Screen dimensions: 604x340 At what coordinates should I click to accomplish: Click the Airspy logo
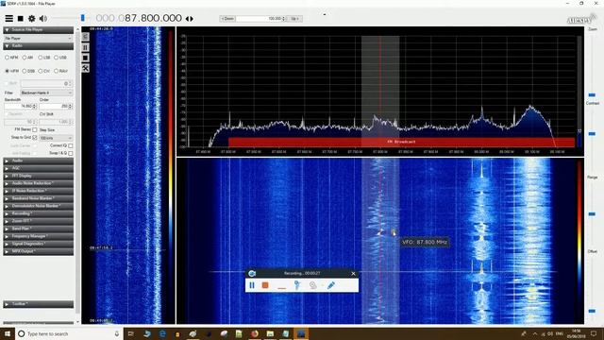[581, 19]
